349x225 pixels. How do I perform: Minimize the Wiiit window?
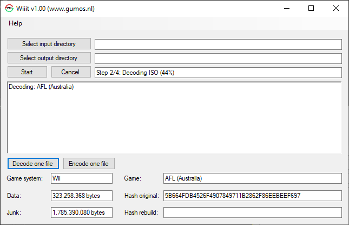coord(286,9)
